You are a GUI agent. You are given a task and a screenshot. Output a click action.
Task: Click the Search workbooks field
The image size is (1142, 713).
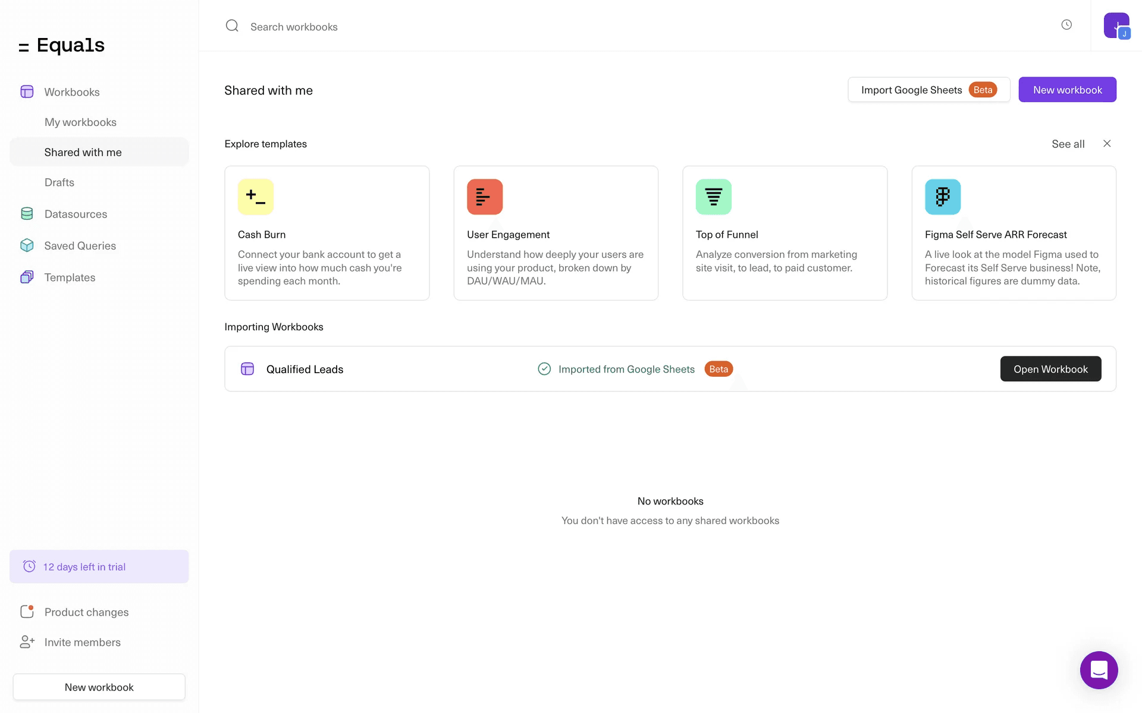[294, 27]
